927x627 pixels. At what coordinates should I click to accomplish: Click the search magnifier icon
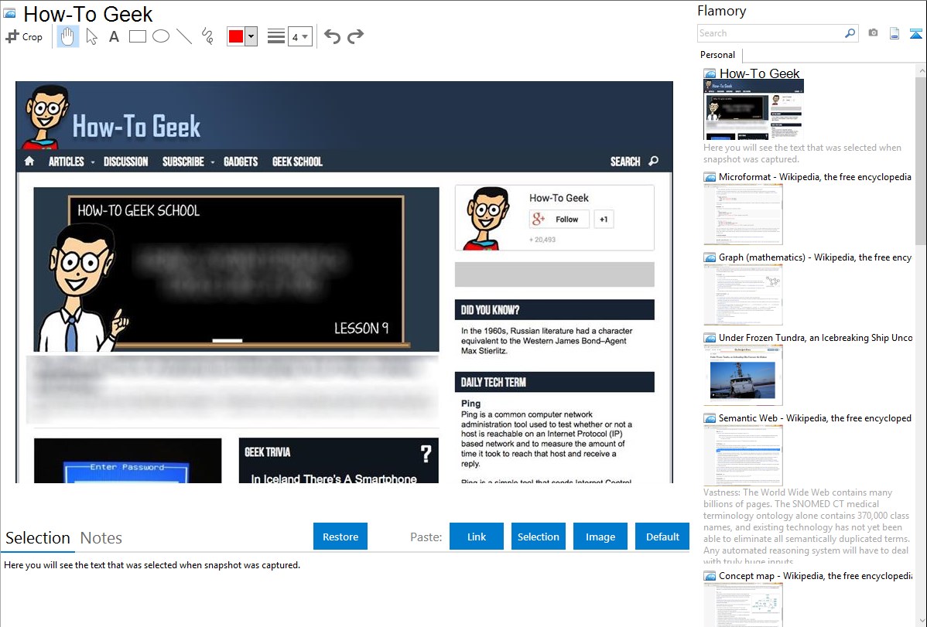tap(850, 33)
